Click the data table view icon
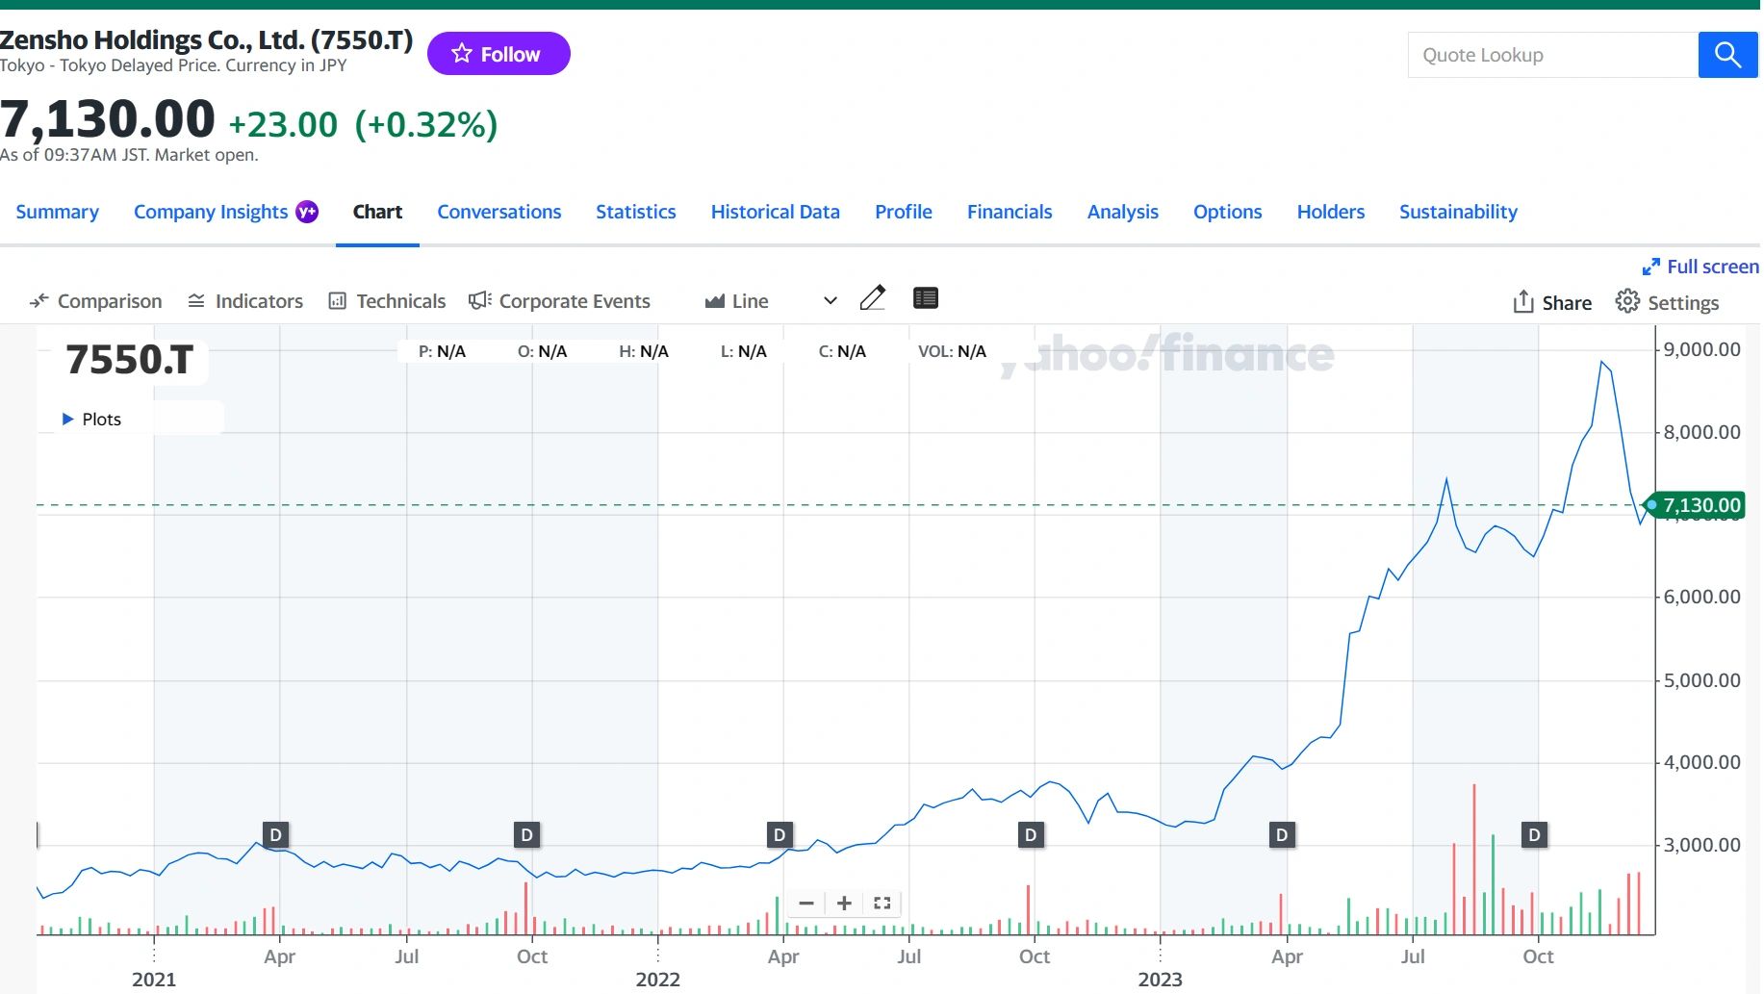This screenshot has width=1764, height=994. (925, 298)
